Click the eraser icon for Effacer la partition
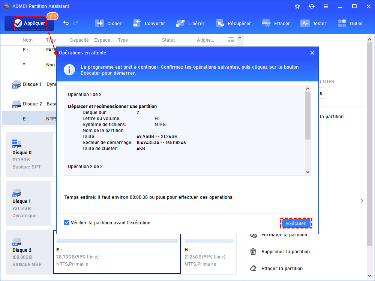The image size is (375, 281). pyautogui.click(x=253, y=268)
